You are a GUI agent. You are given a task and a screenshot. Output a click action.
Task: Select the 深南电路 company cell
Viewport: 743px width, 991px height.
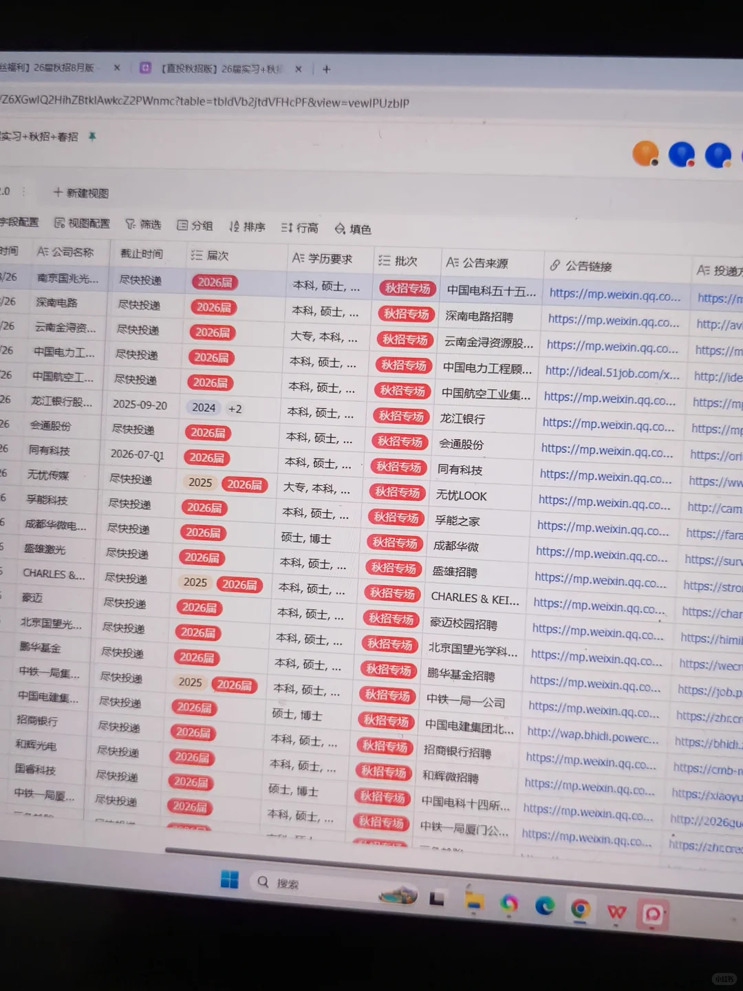click(56, 303)
